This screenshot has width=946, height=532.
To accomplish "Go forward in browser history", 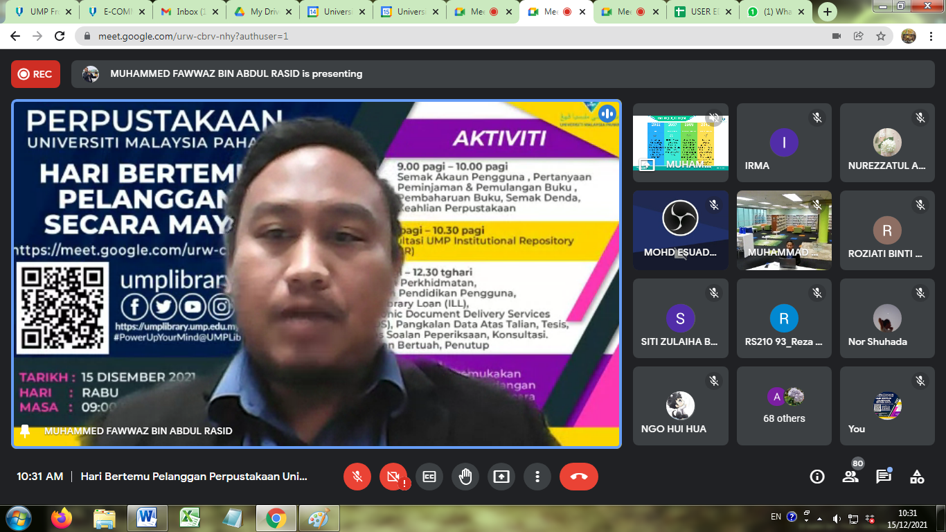I will coord(38,36).
